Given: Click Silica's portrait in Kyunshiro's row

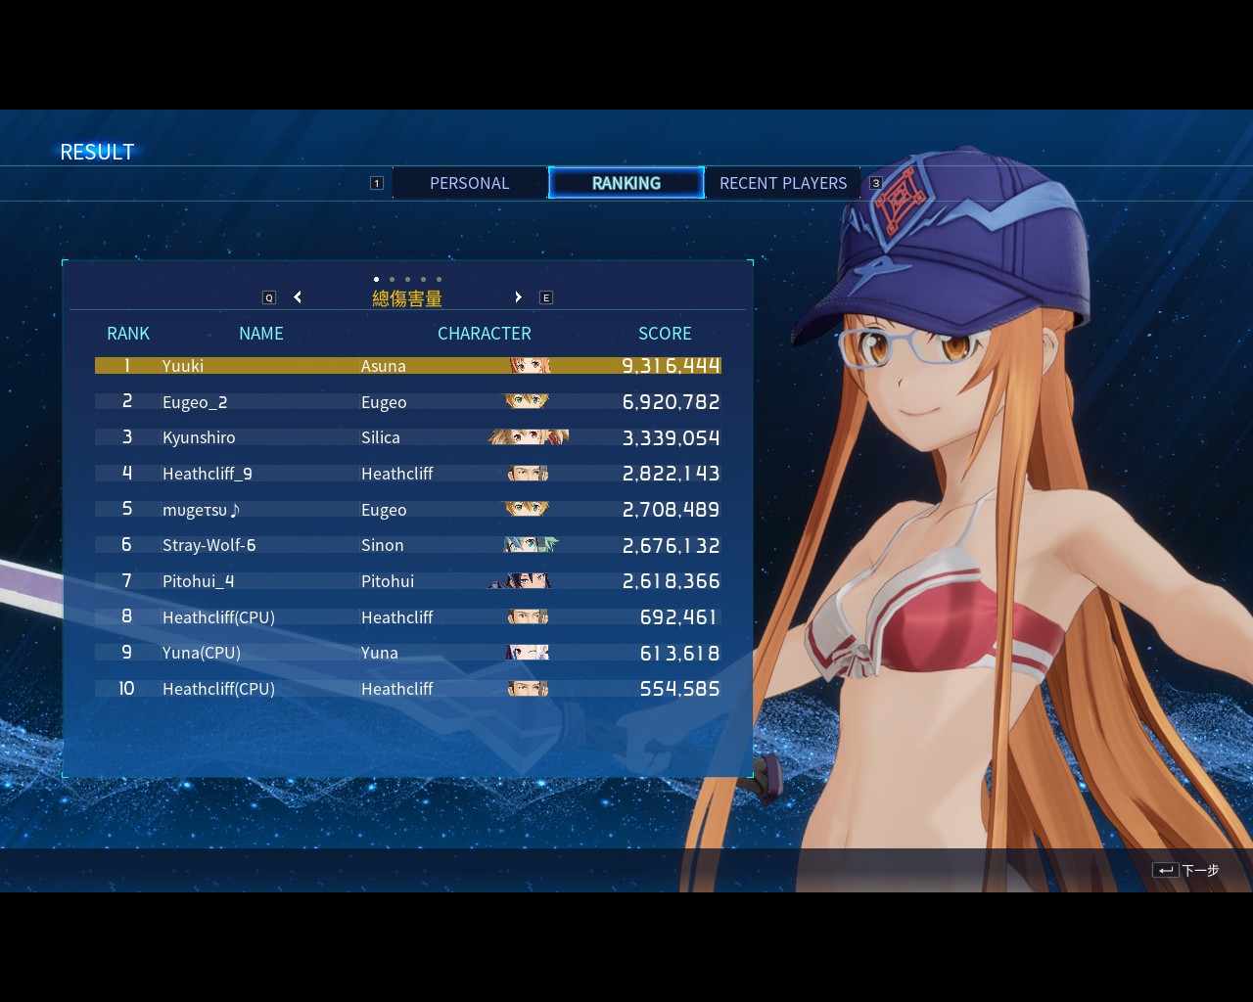Looking at the screenshot, I should (x=529, y=437).
